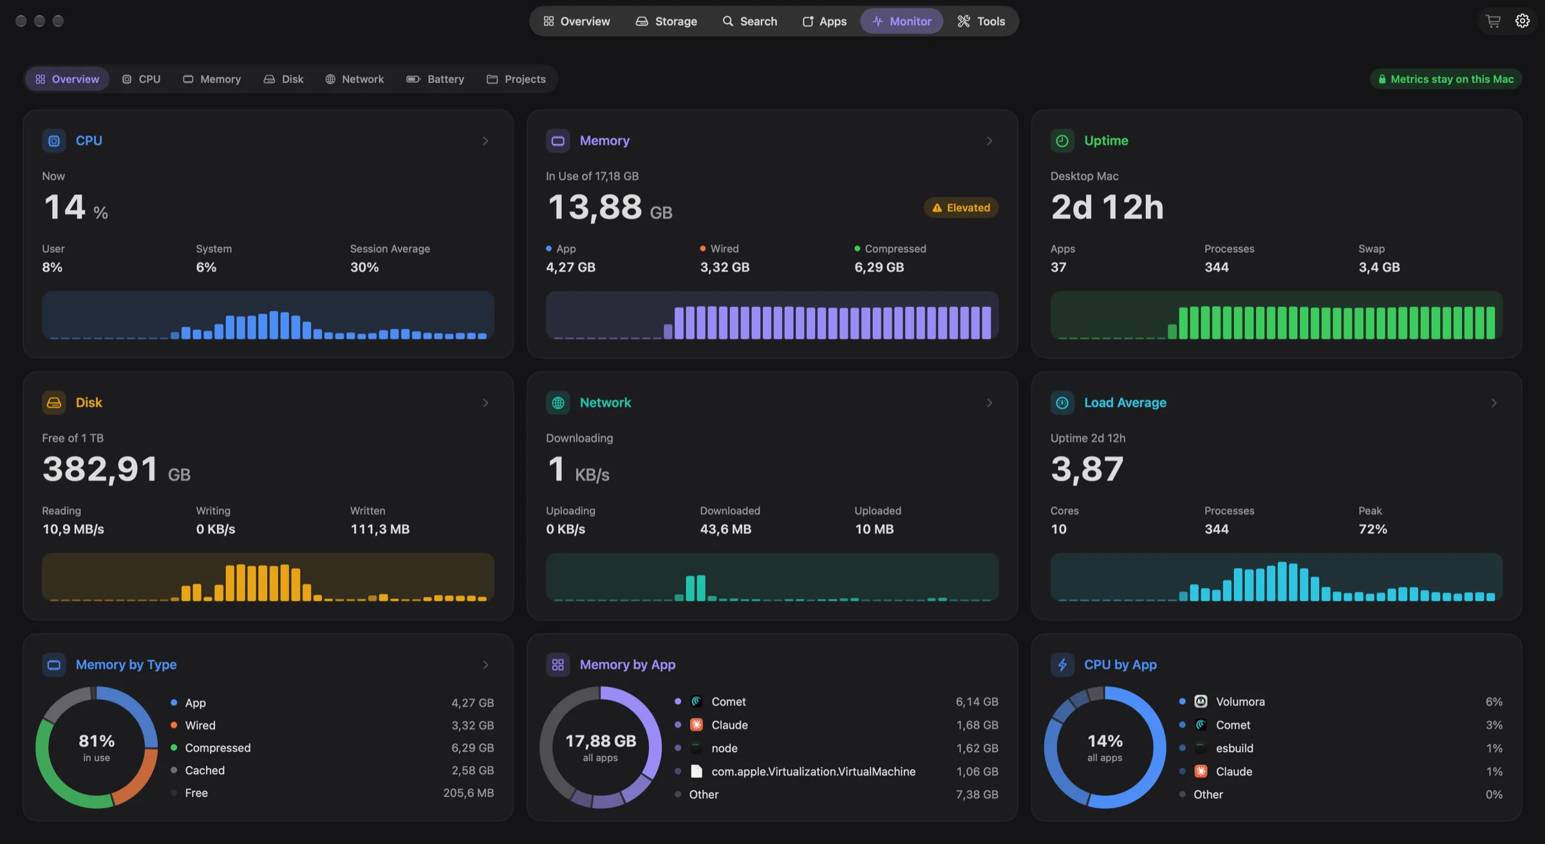Image resolution: width=1545 pixels, height=844 pixels.
Task: Click the Metrics stay on this Mac label
Action: click(x=1452, y=79)
